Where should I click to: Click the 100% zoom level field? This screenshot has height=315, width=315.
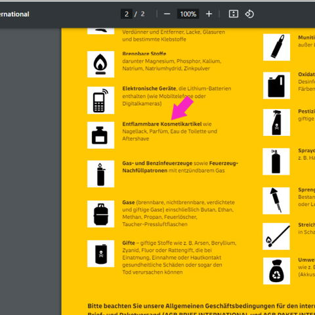pos(188,14)
